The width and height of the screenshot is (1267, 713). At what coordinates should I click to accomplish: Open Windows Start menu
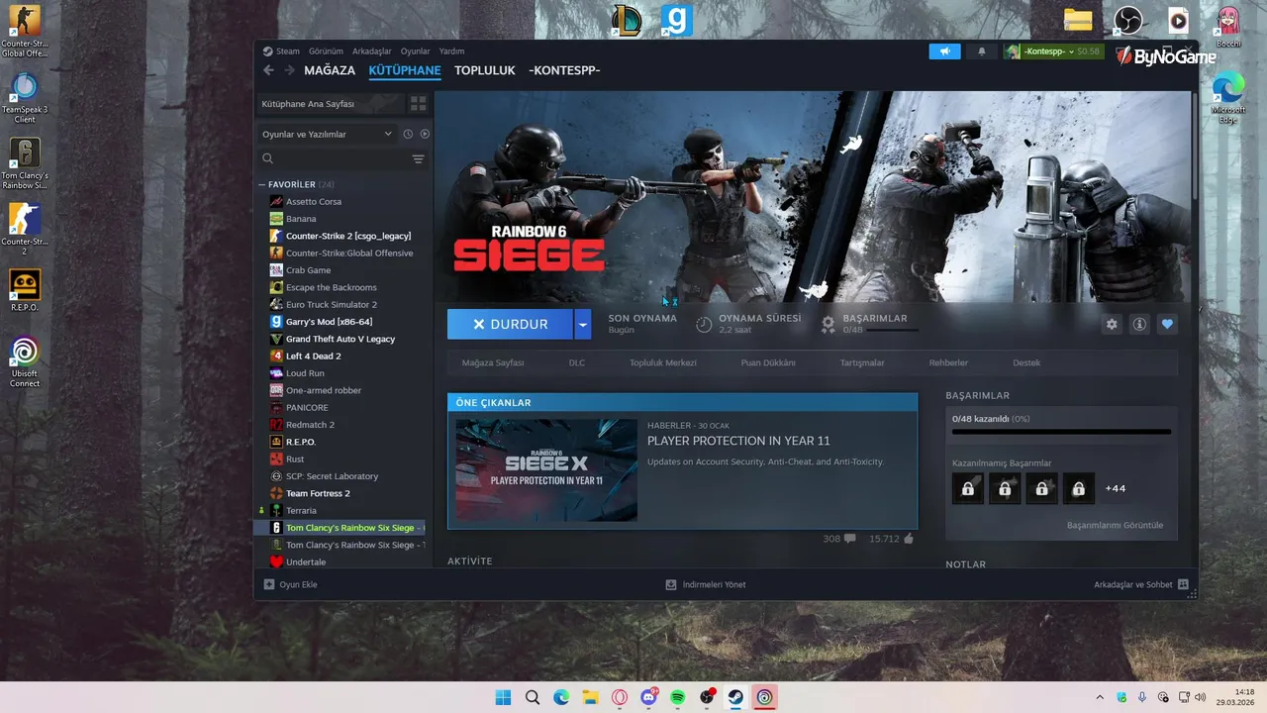[503, 697]
